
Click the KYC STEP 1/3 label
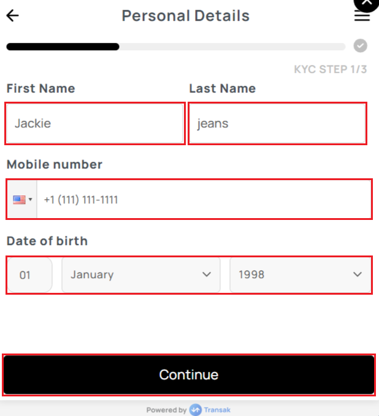click(x=331, y=69)
